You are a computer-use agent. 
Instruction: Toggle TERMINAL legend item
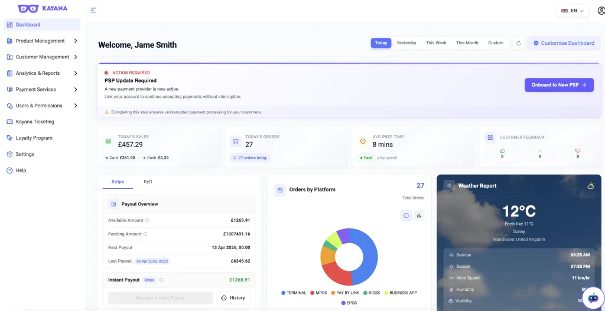[294, 293]
